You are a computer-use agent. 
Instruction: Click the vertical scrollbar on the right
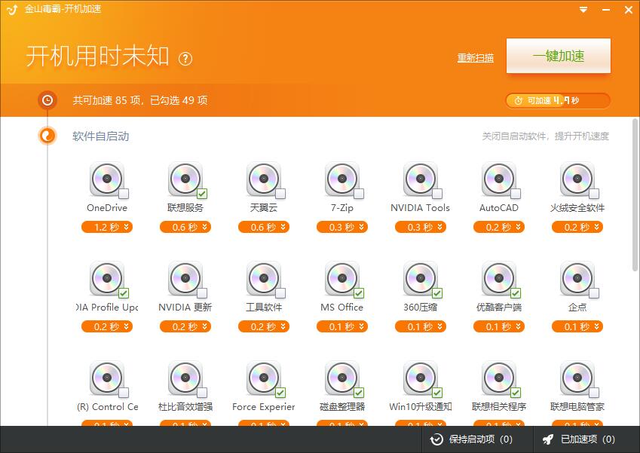635,196
